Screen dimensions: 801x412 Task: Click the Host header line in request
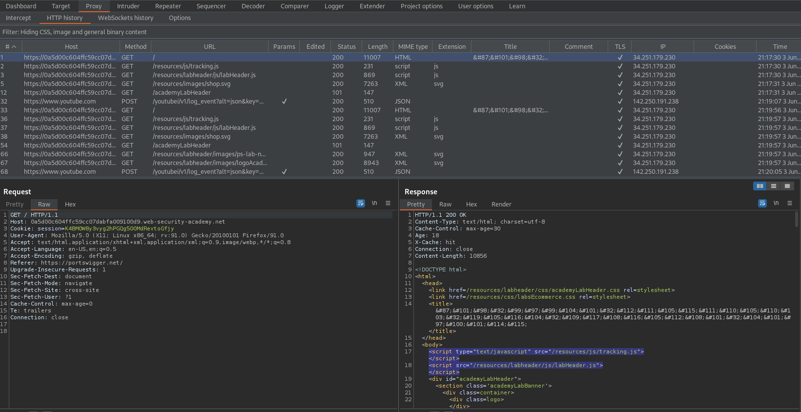pos(118,222)
